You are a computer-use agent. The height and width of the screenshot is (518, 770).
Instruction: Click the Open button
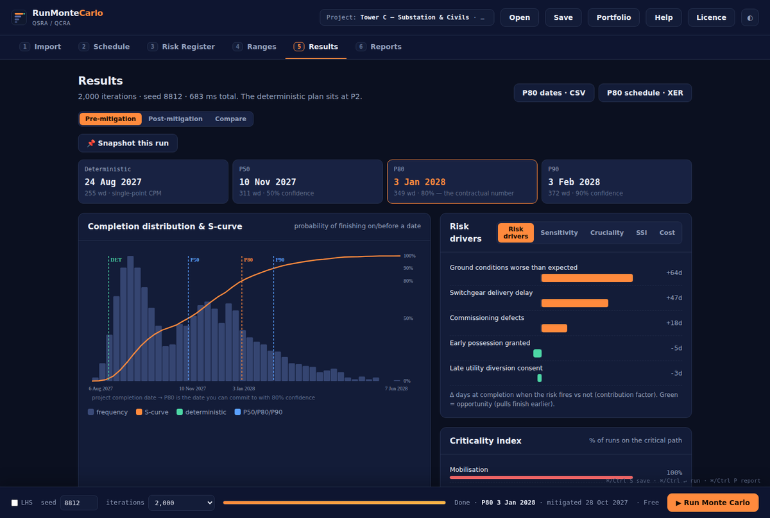click(520, 17)
